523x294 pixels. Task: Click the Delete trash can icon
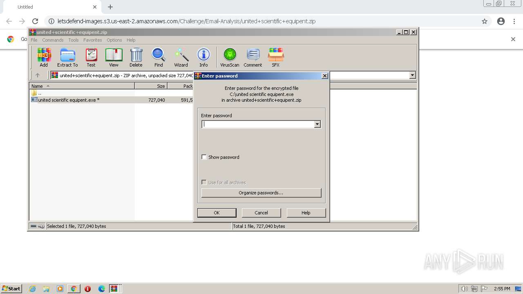tap(136, 57)
